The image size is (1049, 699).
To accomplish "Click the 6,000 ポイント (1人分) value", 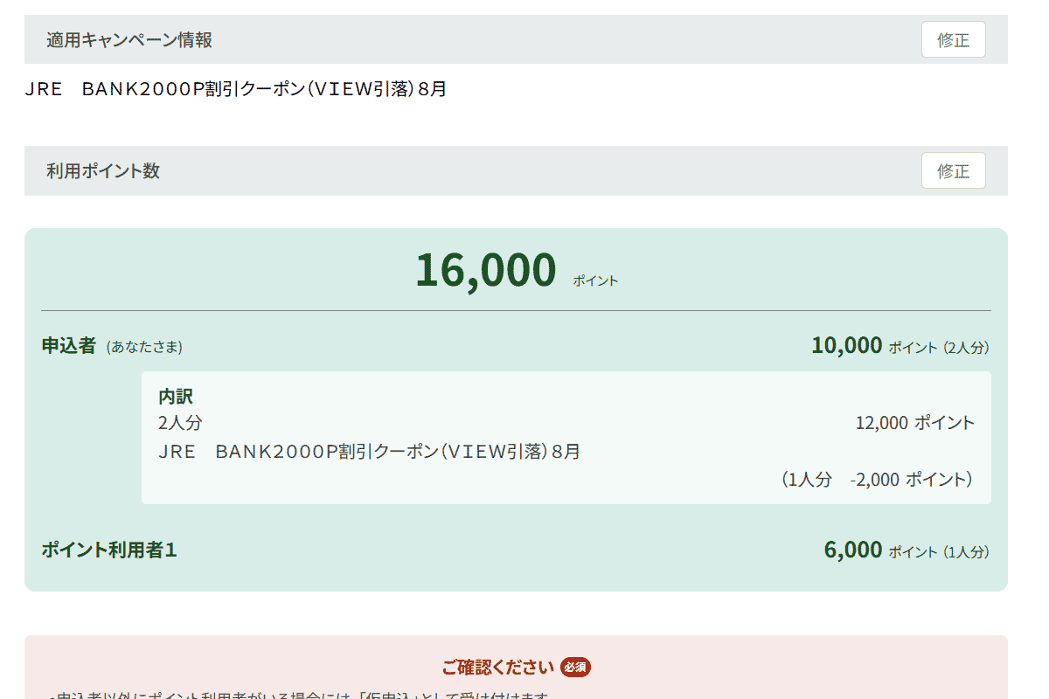I will coord(907,550).
